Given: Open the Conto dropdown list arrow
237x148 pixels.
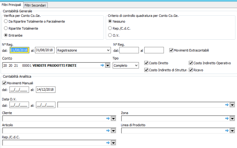Looking at the screenshot, I should point(107,65).
